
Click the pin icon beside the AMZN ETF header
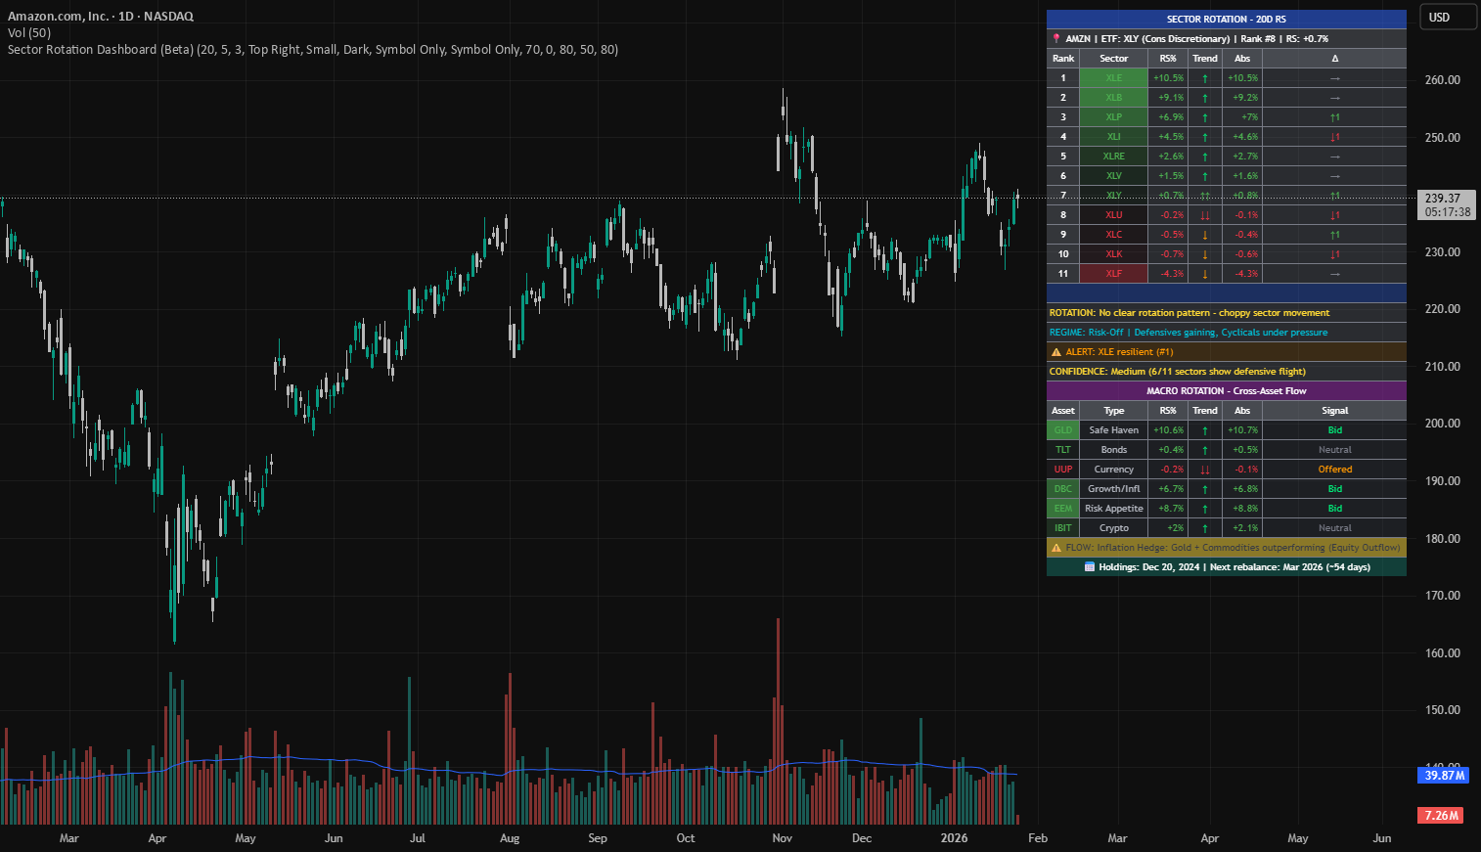tap(1055, 38)
